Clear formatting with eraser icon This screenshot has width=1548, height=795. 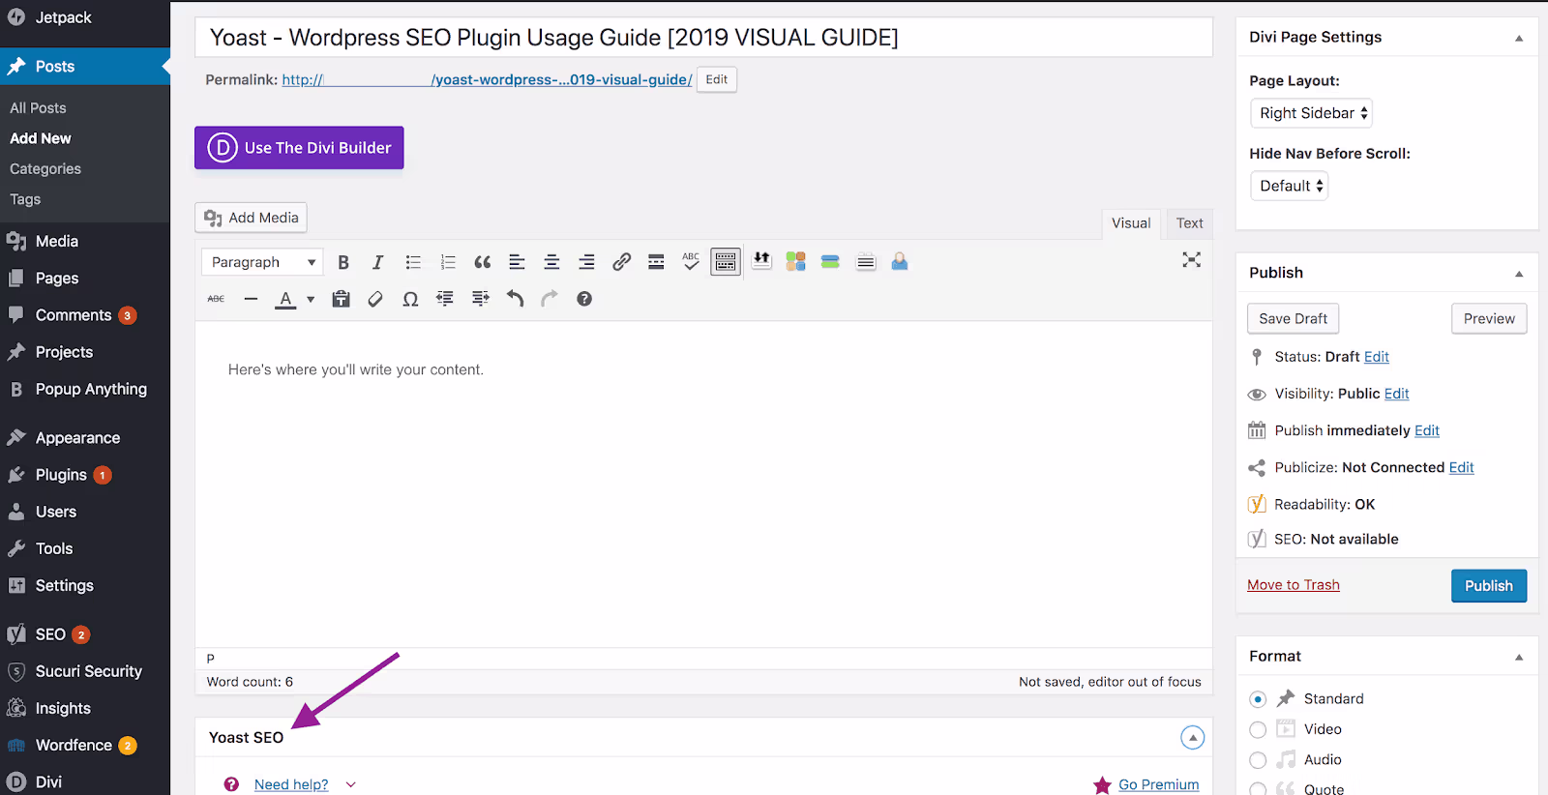[375, 299]
